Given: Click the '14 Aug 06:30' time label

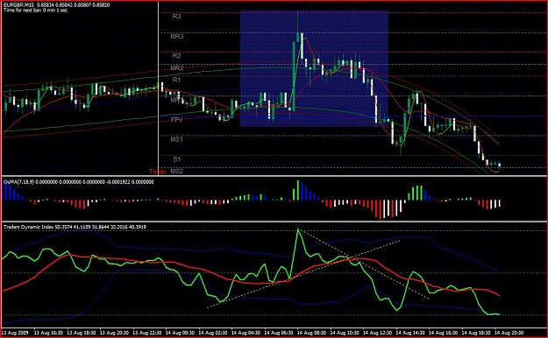Looking at the screenshot, I should coord(279,333).
